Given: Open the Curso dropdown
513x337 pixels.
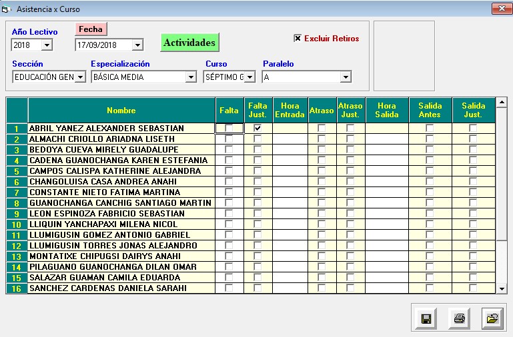Looking at the screenshot, I should [x=249, y=77].
